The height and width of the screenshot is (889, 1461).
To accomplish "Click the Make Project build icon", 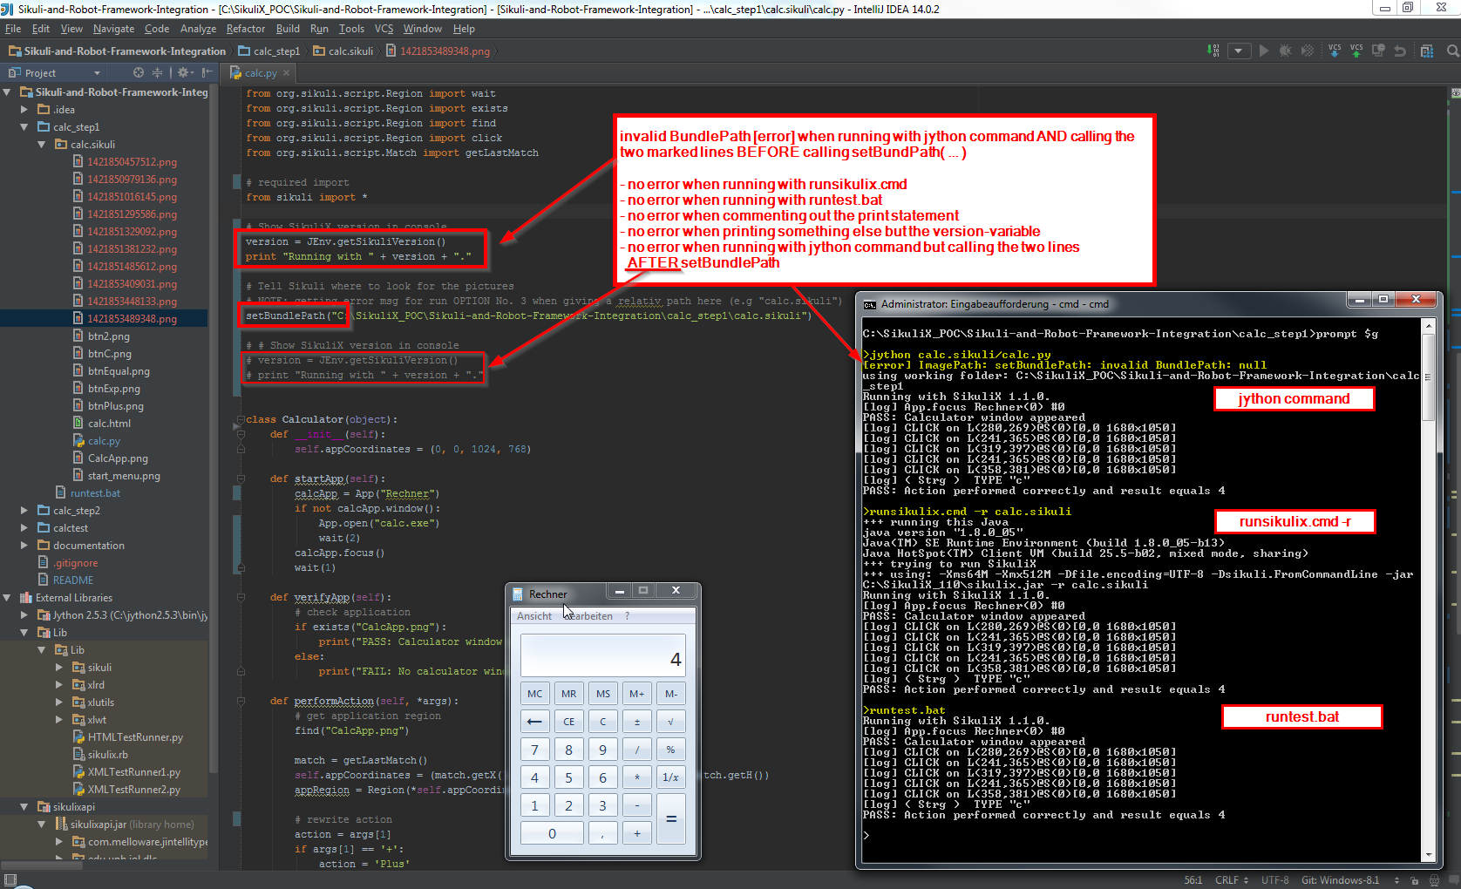I will 1213,51.
